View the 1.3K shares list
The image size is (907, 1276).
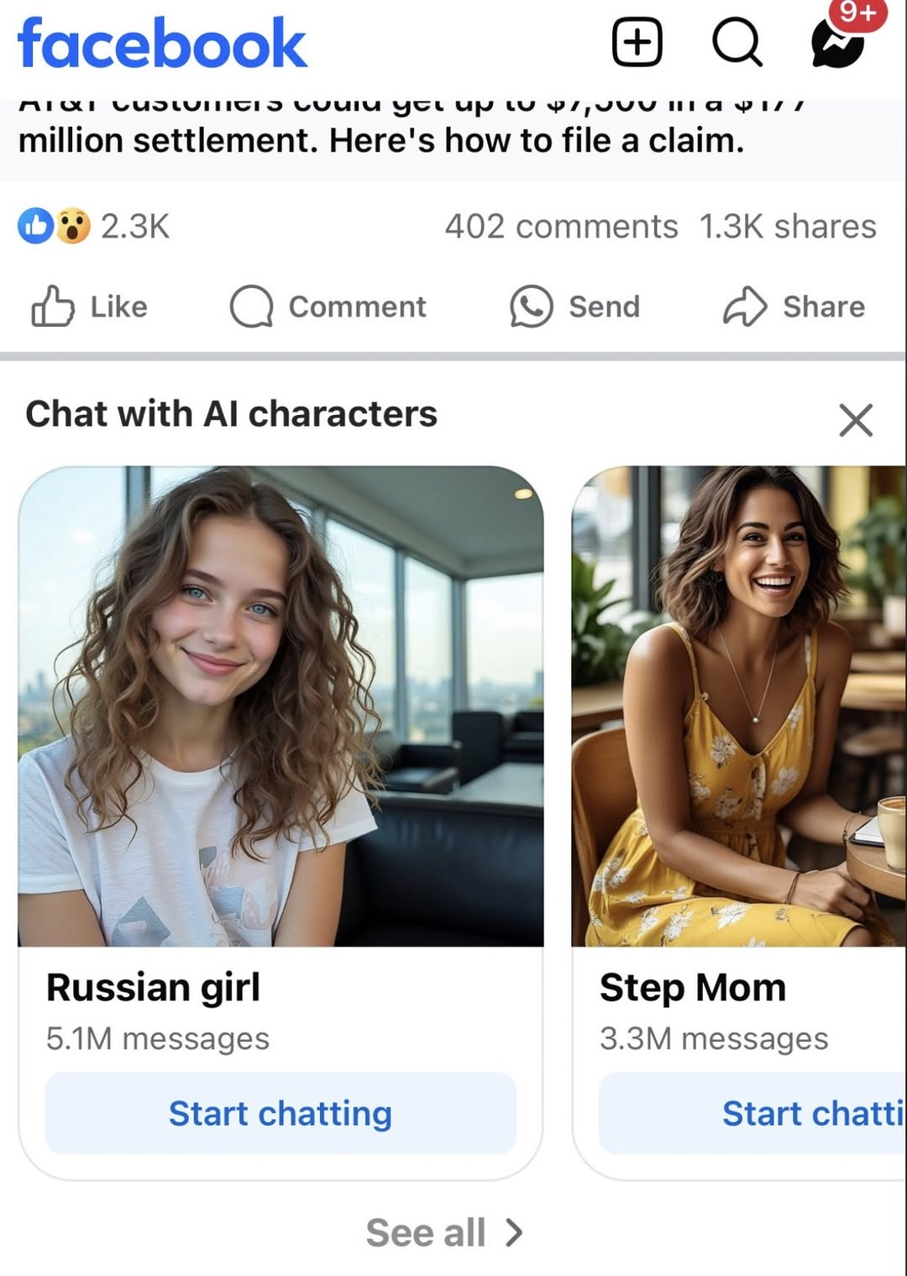787,226
